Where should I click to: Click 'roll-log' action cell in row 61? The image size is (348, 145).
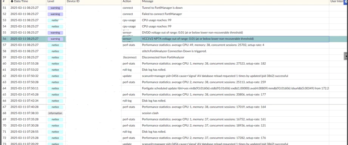(127, 70)
